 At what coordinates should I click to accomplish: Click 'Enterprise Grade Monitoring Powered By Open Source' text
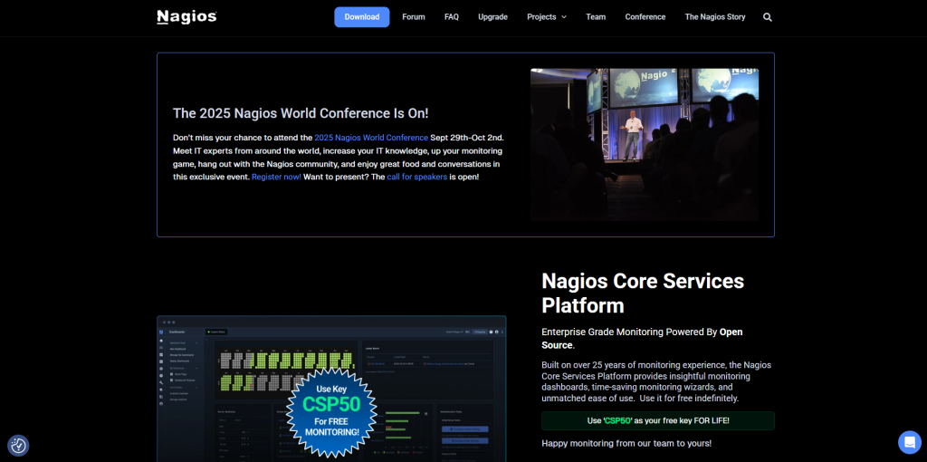(x=642, y=339)
